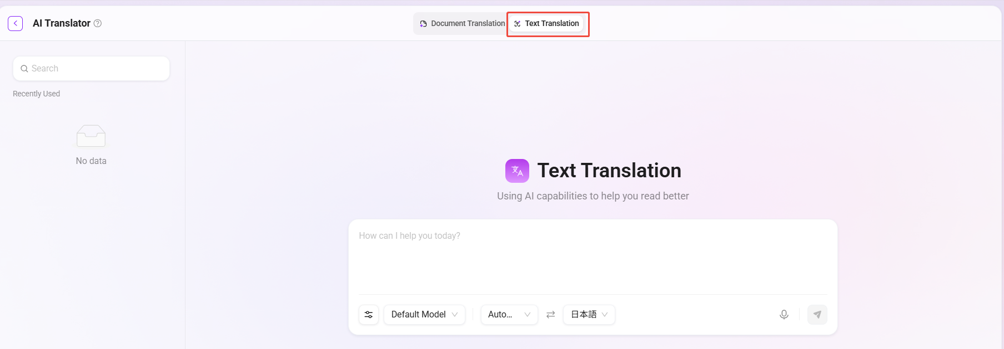
Task: Click the AI Translator title
Action: tap(62, 23)
